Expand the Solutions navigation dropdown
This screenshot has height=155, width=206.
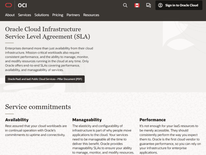pos(42,15)
